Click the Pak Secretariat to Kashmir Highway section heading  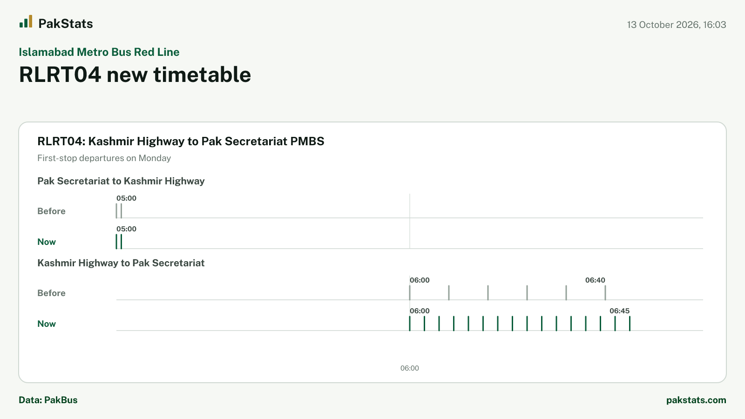point(121,181)
